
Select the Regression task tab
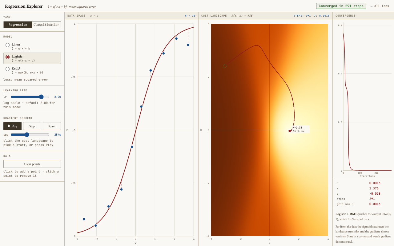click(18, 25)
